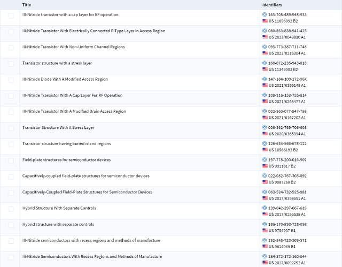Image resolution: width=342 pixels, height=267 pixels.
Task: Sort by the Title column header
Action: point(27,5)
